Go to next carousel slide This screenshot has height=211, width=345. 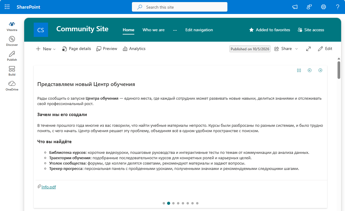pos(320,71)
